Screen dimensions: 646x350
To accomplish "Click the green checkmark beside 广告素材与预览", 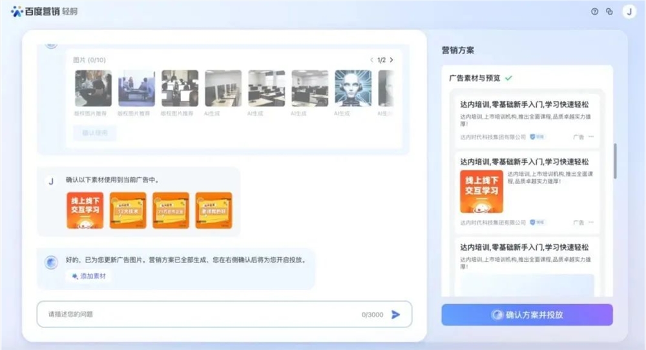I will click(x=509, y=78).
